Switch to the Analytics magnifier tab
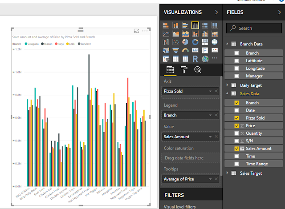 tap(198, 70)
